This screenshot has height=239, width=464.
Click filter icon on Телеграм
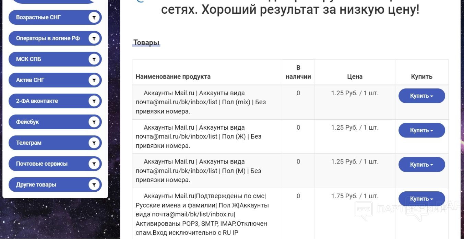(x=94, y=143)
